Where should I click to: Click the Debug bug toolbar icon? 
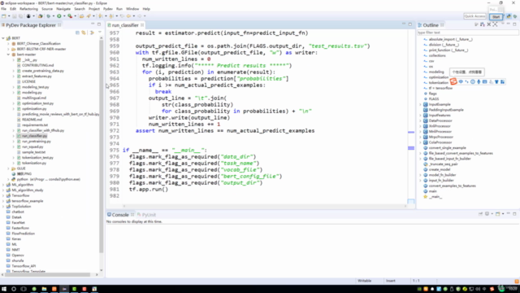[49, 16]
